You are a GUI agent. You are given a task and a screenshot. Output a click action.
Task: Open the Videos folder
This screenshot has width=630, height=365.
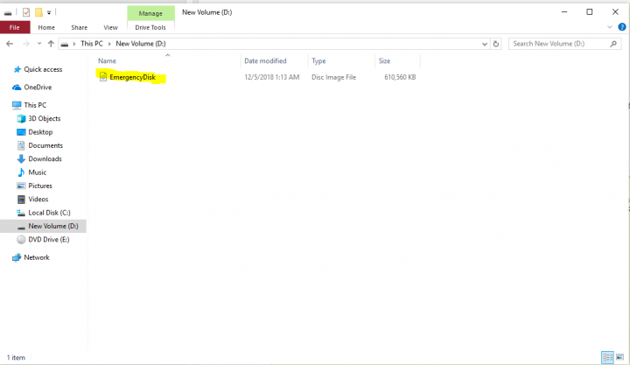click(x=38, y=199)
